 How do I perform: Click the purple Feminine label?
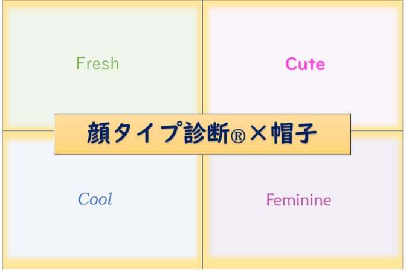(298, 200)
